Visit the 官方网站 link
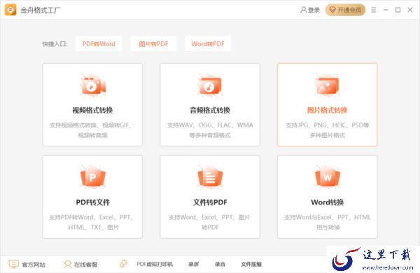420x273 pixels. pos(34,265)
